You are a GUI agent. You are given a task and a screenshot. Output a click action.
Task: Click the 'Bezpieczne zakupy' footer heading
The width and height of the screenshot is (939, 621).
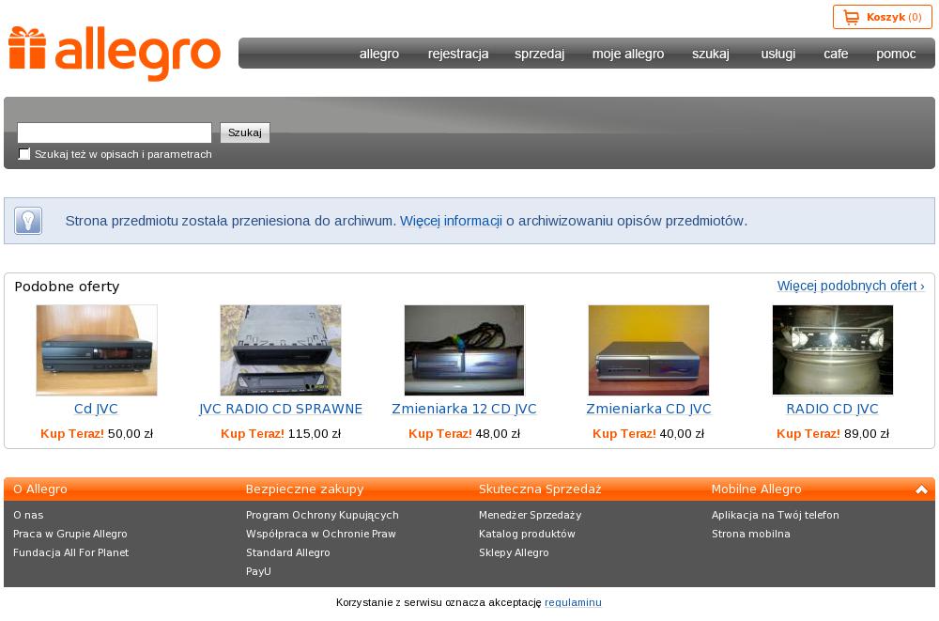(305, 489)
